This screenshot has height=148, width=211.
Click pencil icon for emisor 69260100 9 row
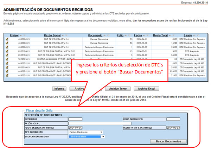click(x=7, y=67)
